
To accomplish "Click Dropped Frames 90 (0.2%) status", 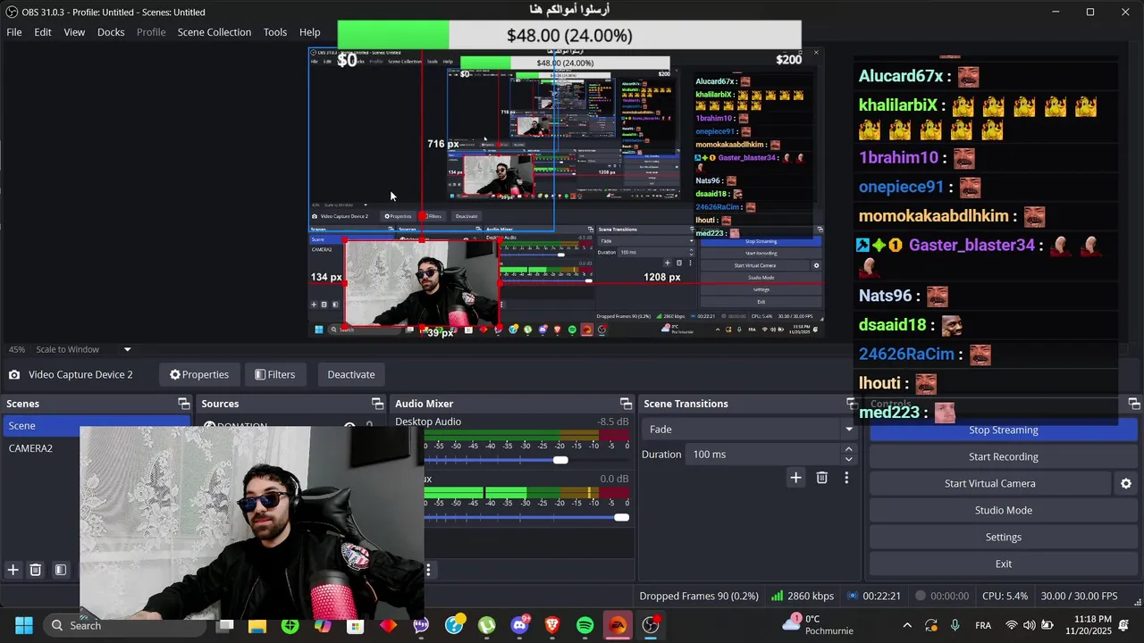I will coord(699,596).
